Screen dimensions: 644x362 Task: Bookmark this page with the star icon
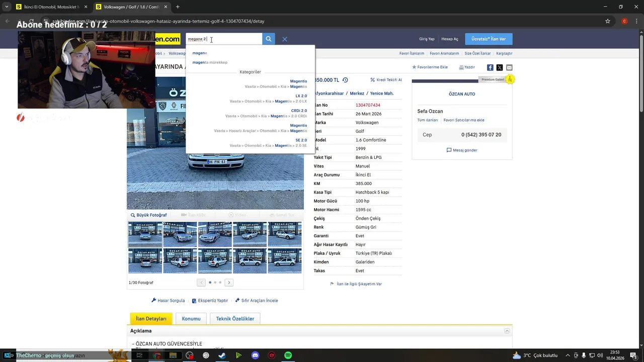(608, 21)
